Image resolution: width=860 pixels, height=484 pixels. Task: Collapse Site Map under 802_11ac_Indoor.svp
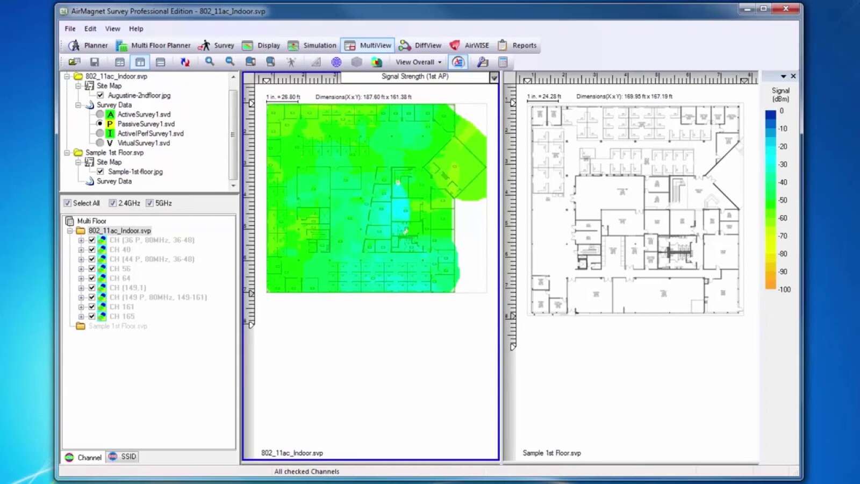point(78,86)
